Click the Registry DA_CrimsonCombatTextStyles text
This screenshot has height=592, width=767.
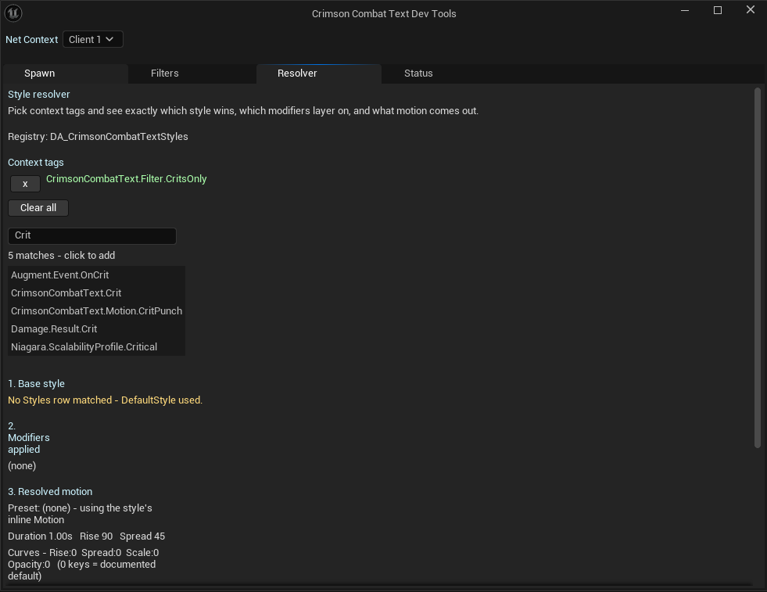tap(98, 137)
